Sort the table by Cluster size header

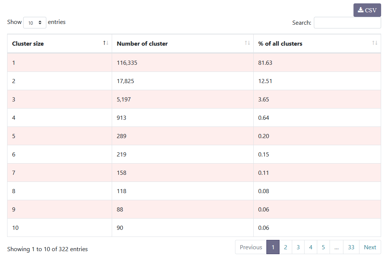click(x=28, y=43)
